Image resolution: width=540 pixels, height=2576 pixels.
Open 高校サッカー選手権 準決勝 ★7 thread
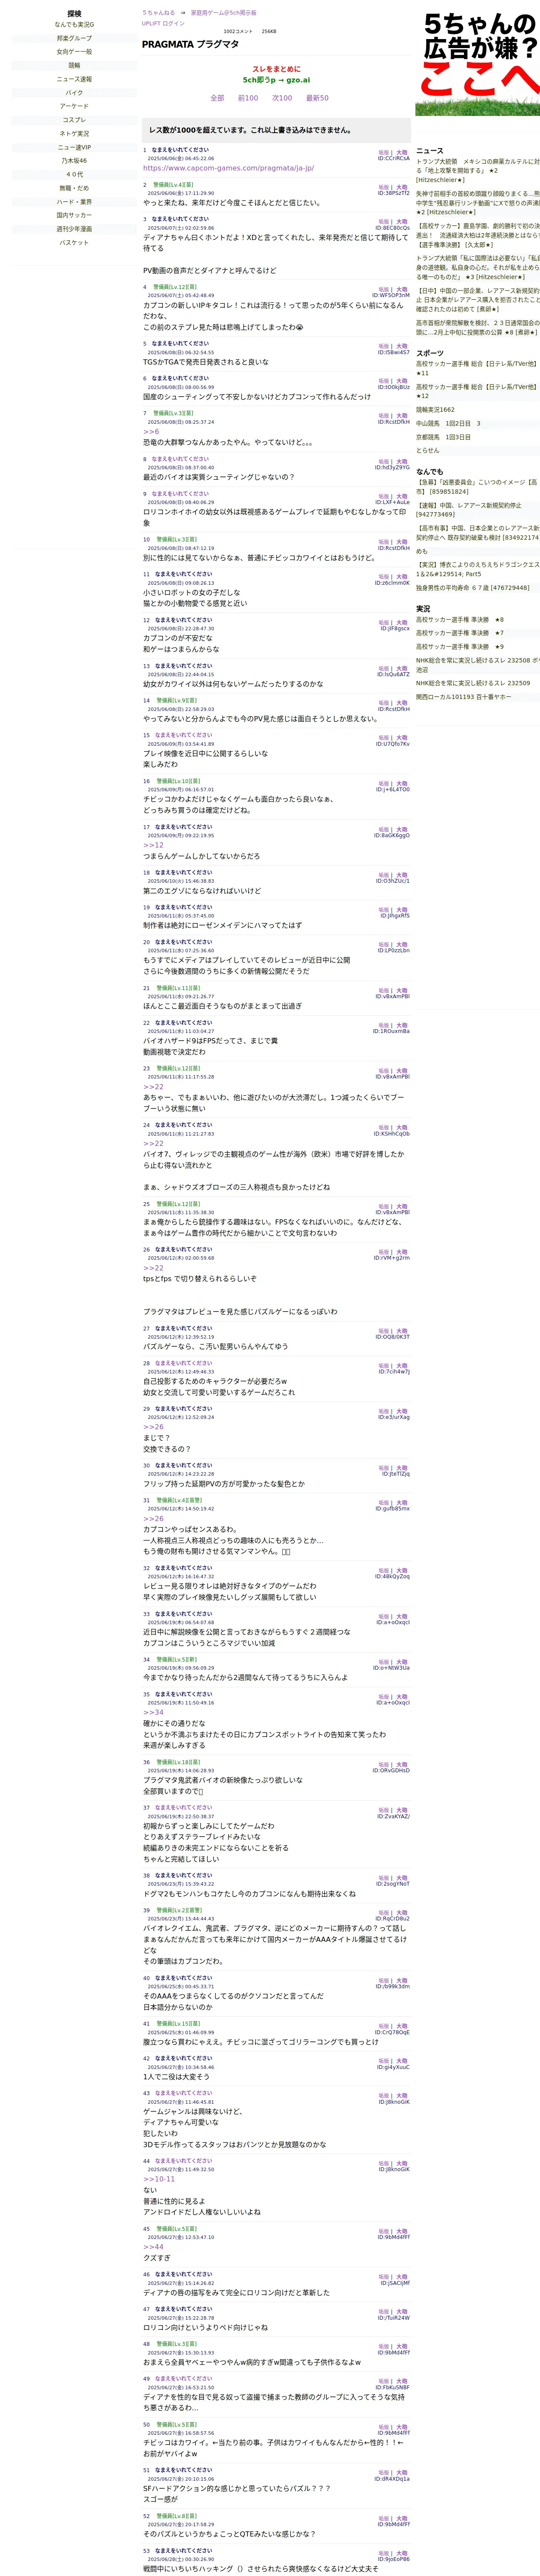tap(460, 633)
